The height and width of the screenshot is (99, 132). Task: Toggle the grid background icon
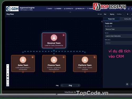(x=8, y=77)
